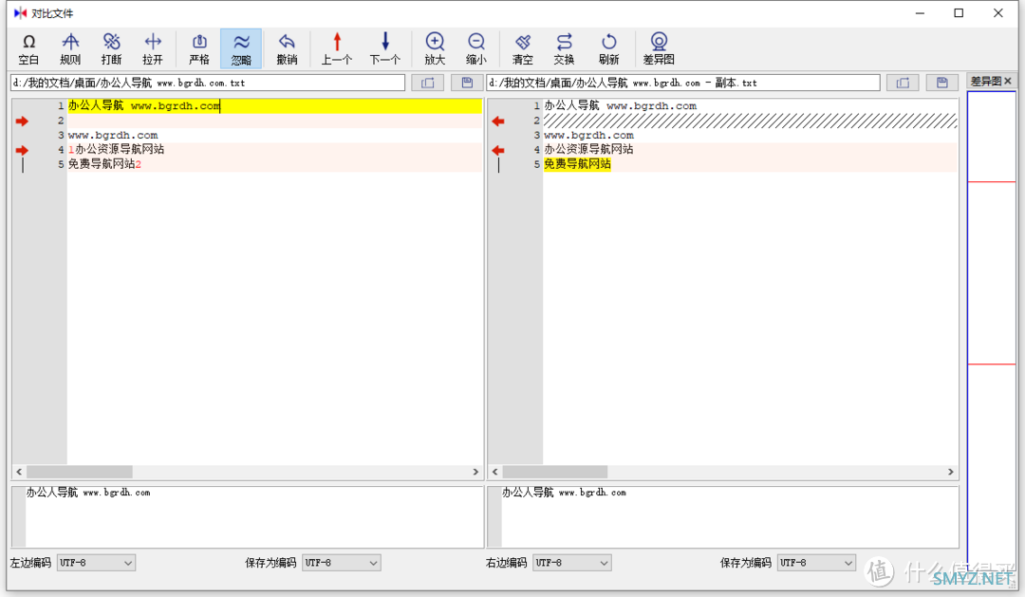This screenshot has width=1025, height=597.
Task: Click the right pane scroll-right arrow
Action: point(951,472)
